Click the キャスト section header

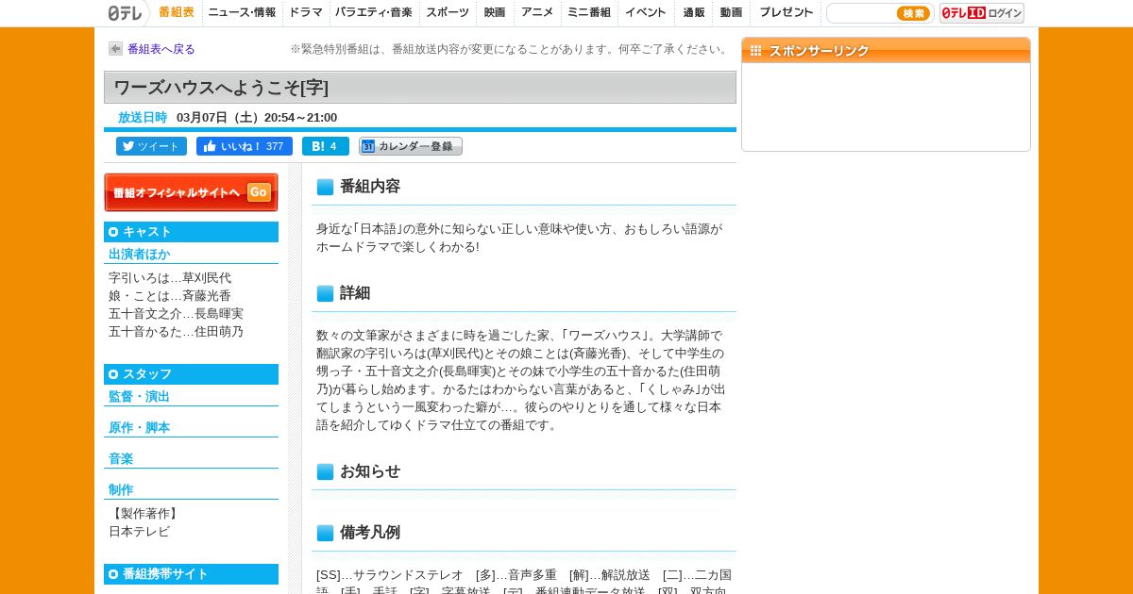click(x=191, y=232)
